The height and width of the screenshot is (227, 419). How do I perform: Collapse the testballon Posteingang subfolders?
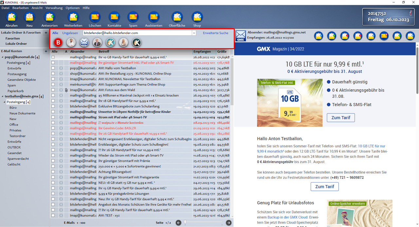5,102
